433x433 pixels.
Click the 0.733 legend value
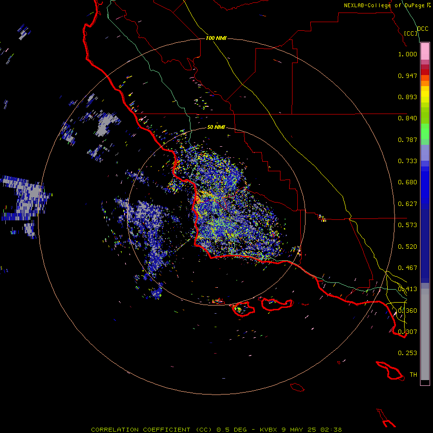[x=408, y=161]
